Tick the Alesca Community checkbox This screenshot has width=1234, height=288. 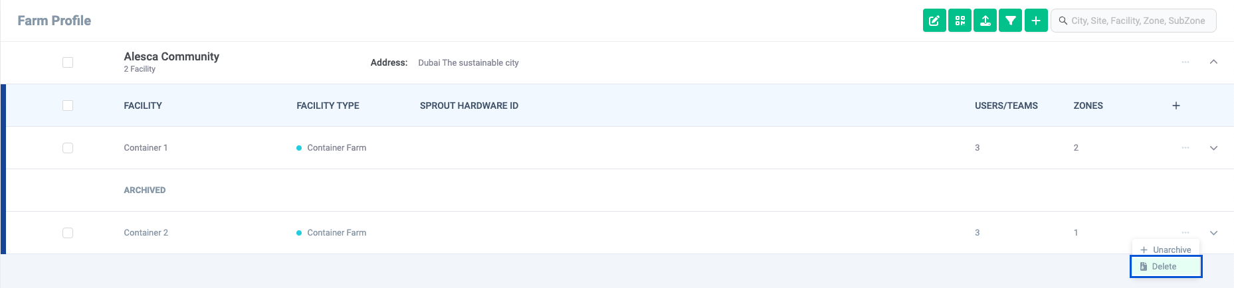tap(68, 62)
